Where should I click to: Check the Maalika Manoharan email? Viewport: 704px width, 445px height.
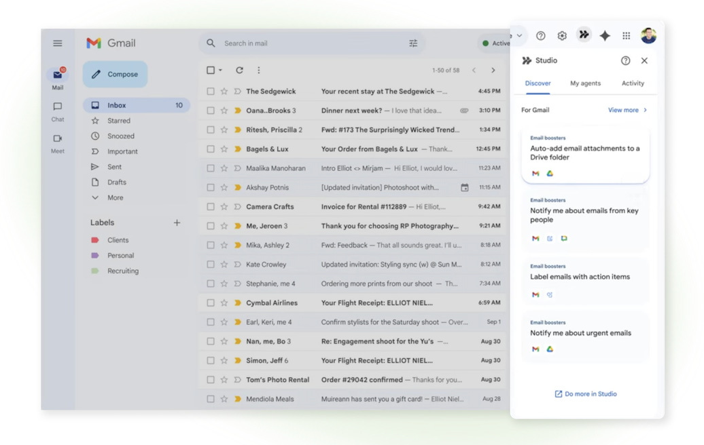(x=211, y=168)
